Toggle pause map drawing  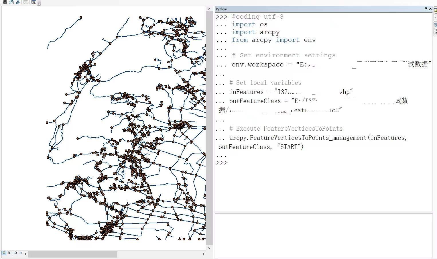(x=20, y=253)
